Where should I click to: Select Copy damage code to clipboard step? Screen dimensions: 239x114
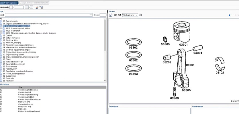[x=34, y=3]
